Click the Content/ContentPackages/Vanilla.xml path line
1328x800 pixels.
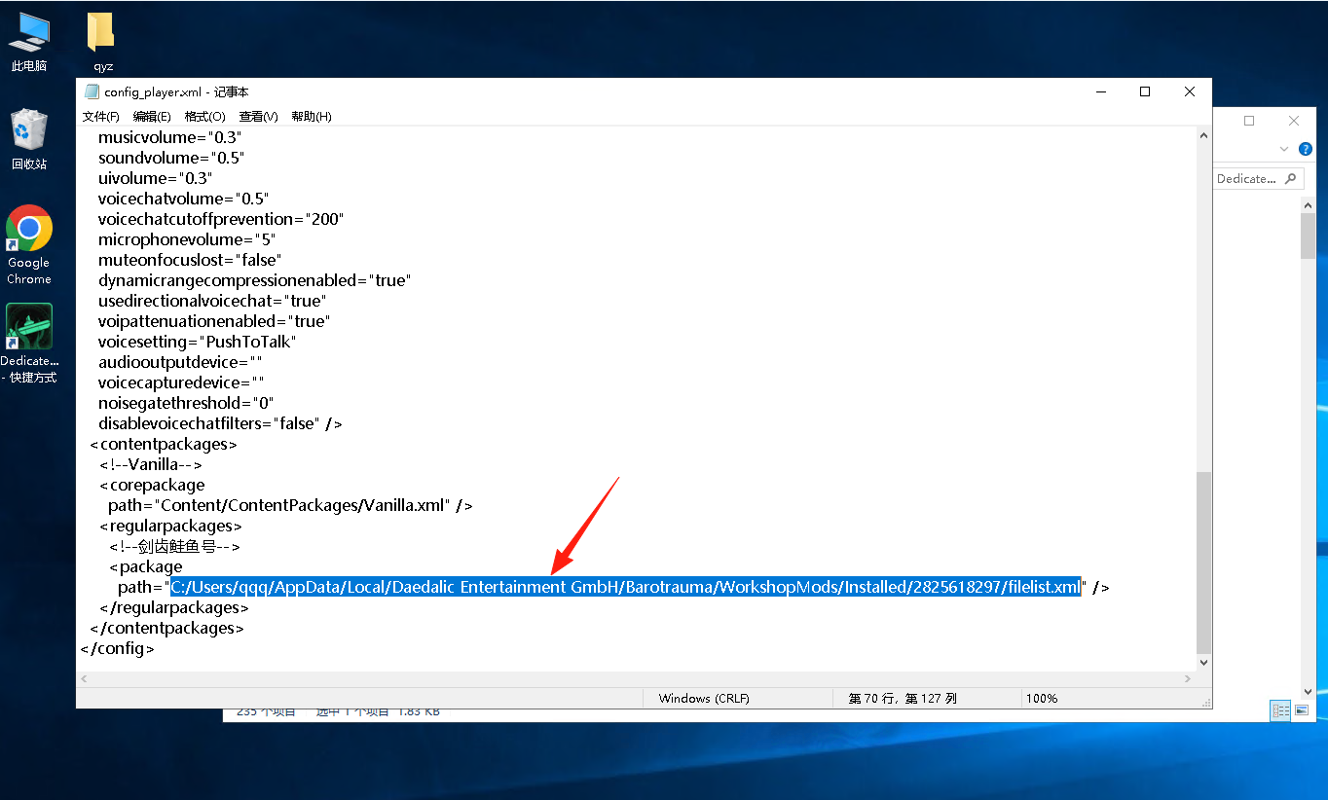291,505
